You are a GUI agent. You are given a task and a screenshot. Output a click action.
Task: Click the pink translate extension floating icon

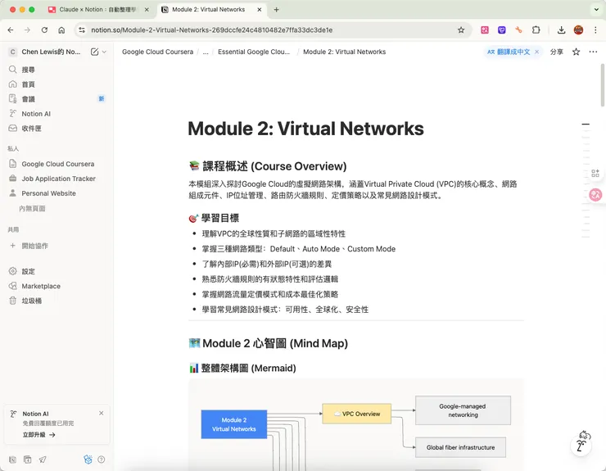point(595,195)
